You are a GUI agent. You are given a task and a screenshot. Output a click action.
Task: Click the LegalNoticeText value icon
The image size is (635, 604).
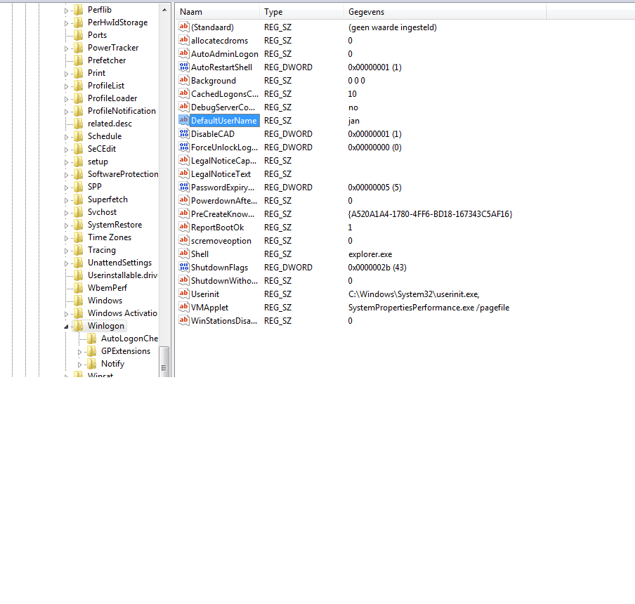pyautogui.click(x=184, y=174)
